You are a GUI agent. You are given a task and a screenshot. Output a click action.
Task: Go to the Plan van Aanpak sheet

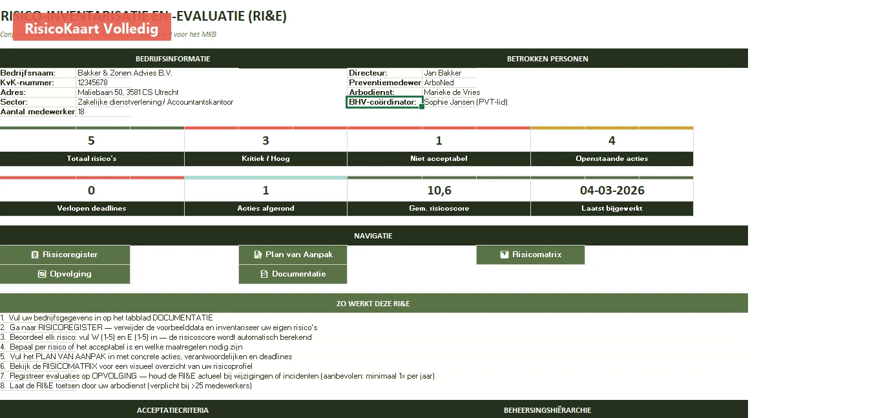tap(293, 255)
